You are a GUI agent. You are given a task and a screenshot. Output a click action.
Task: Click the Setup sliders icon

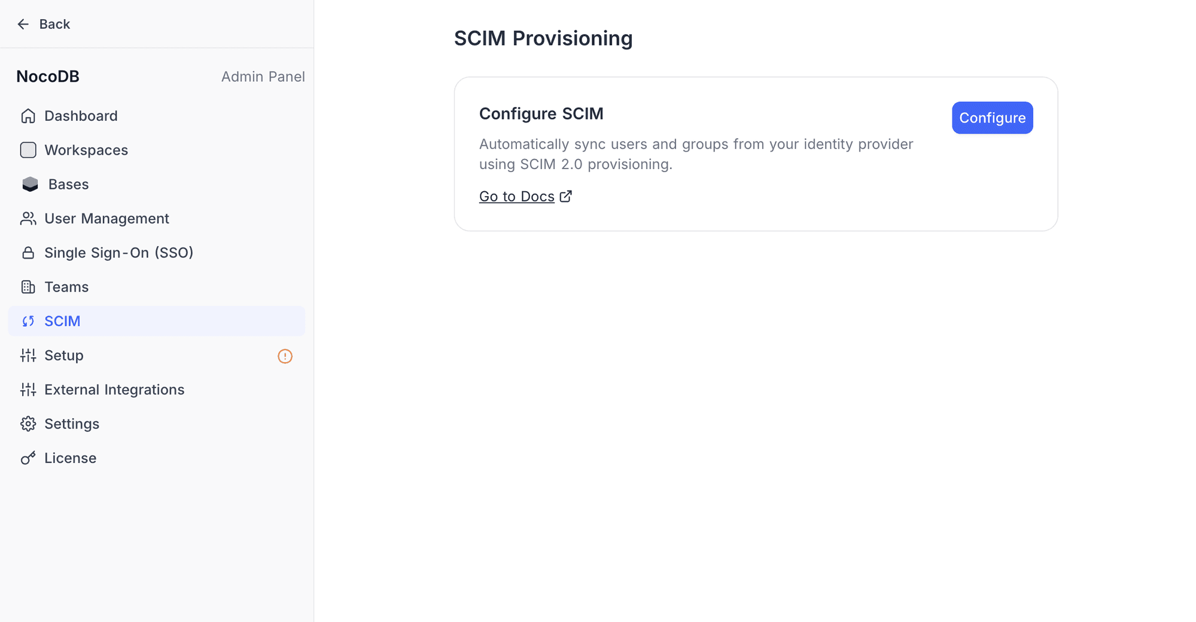pyautogui.click(x=28, y=355)
